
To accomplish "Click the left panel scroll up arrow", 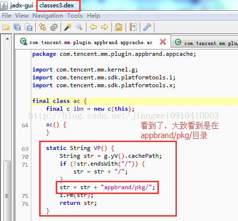I will [7, 39].
